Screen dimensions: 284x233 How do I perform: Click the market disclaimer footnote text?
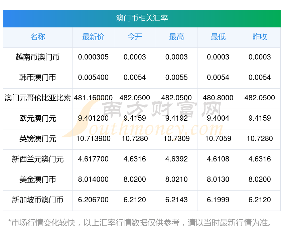(142, 223)
